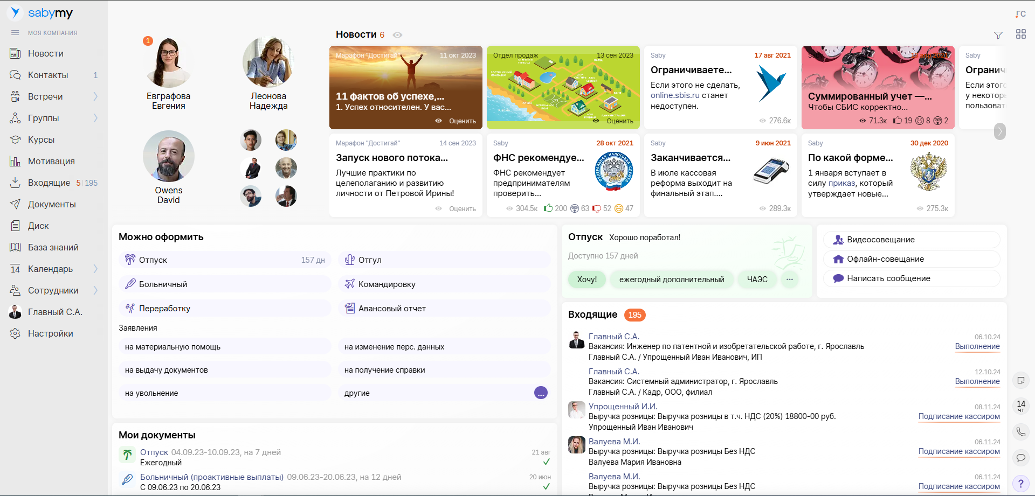This screenshot has height=496, width=1035.
Task: Open the '11 фактов об успехе' news card
Action: coord(406,87)
